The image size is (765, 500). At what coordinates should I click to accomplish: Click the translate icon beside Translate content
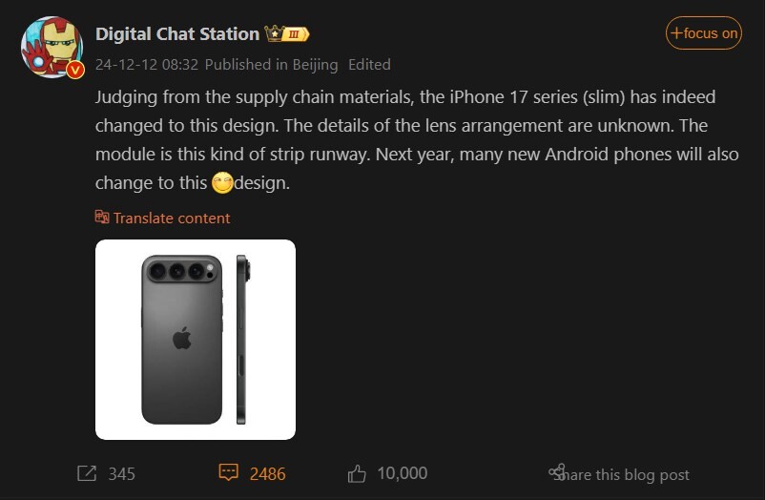click(102, 218)
